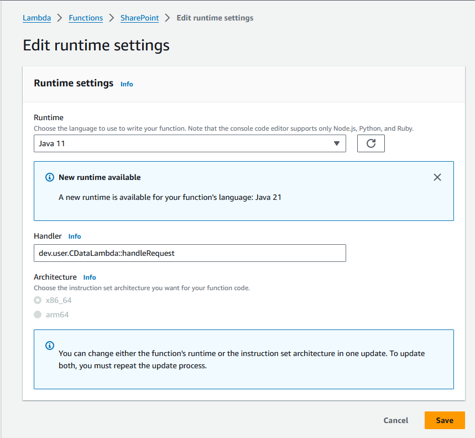Click the orange Save button
The image size is (475, 438).
pos(444,420)
